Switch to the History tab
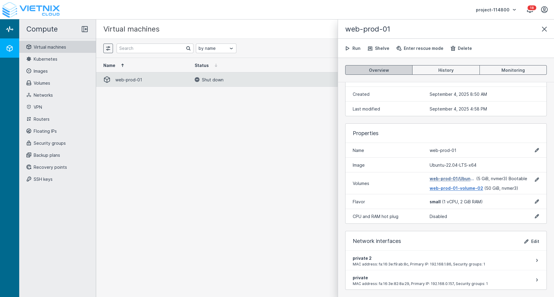Screen dimensions: 554x297 pyautogui.click(x=446, y=70)
